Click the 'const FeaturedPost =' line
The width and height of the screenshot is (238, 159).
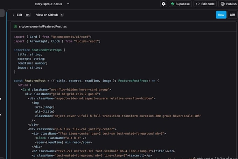[x=86, y=81]
